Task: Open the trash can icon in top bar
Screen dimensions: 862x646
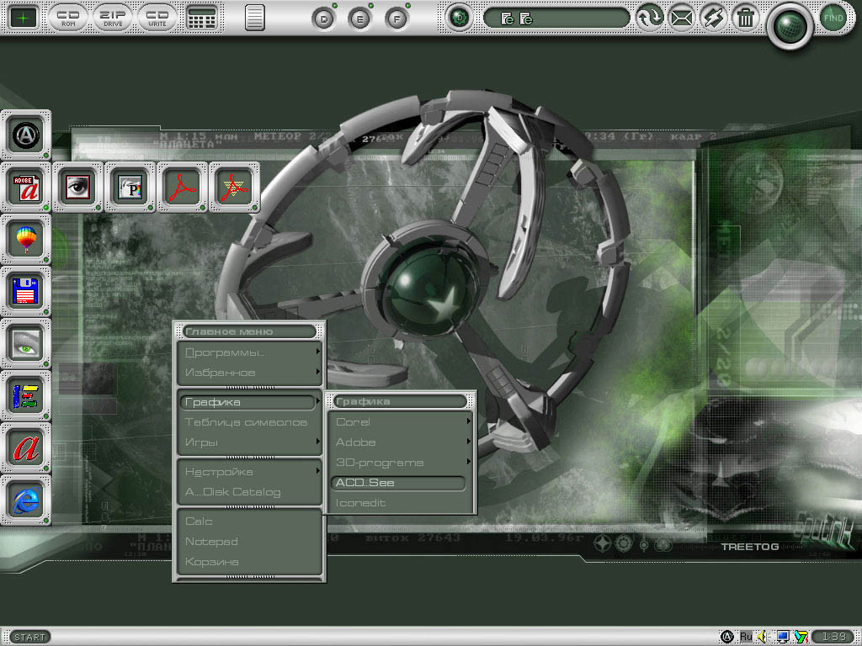Action: tap(746, 17)
